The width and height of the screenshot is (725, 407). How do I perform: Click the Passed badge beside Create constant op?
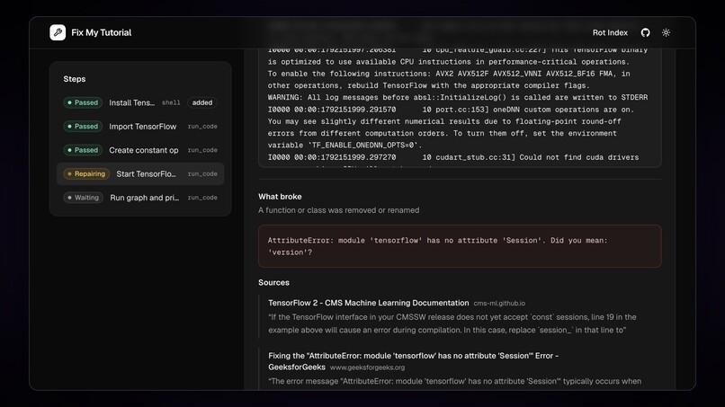(x=83, y=150)
